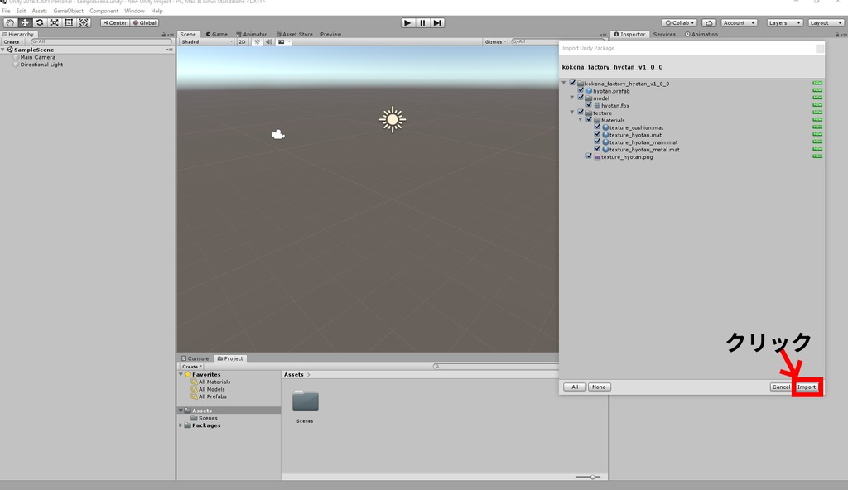Toggle scene audio speaker icon
Screen dimensions: 848x490
pos(269,41)
